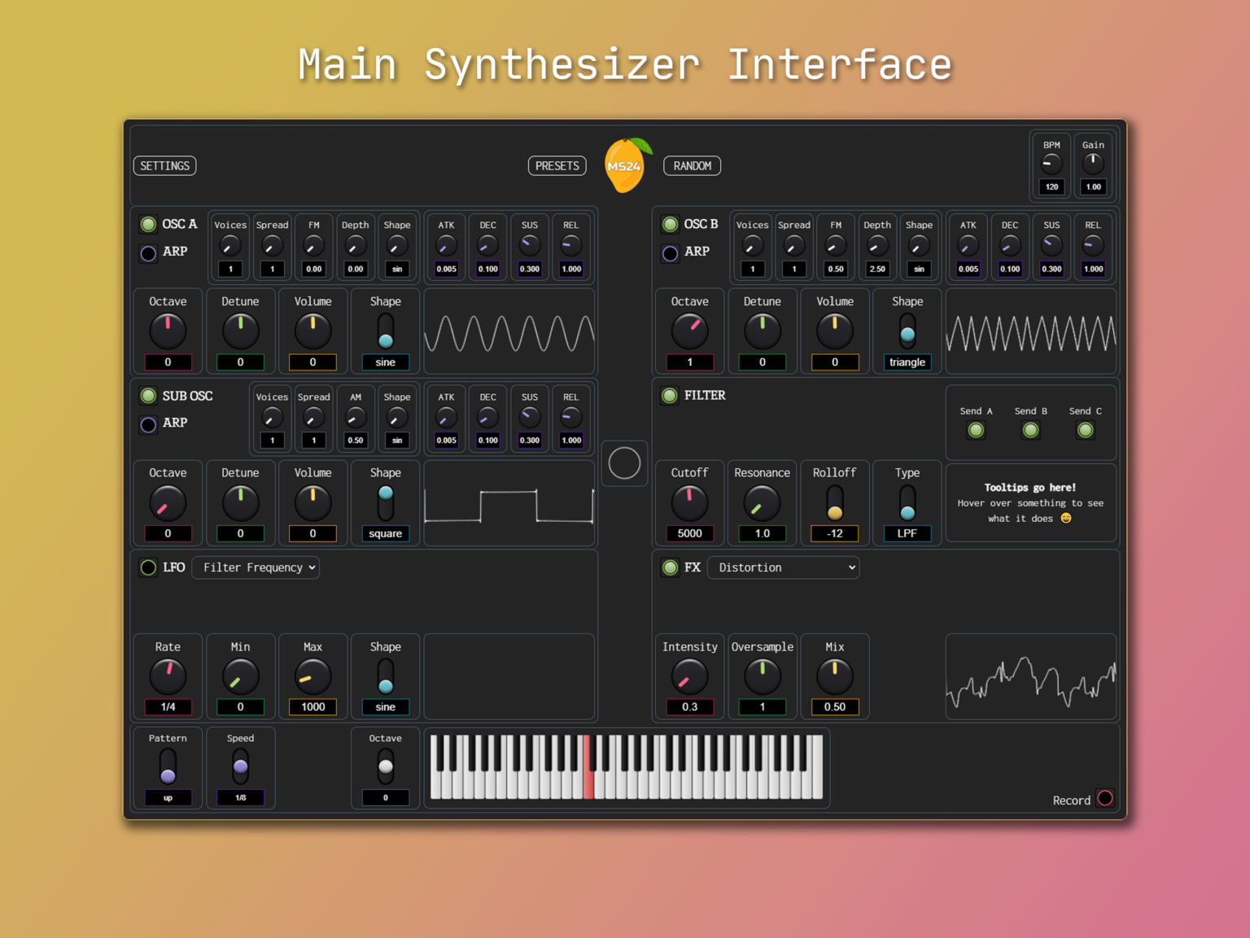Open the SETTINGS panel
This screenshot has height=938, width=1250.
tap(165, 166)
